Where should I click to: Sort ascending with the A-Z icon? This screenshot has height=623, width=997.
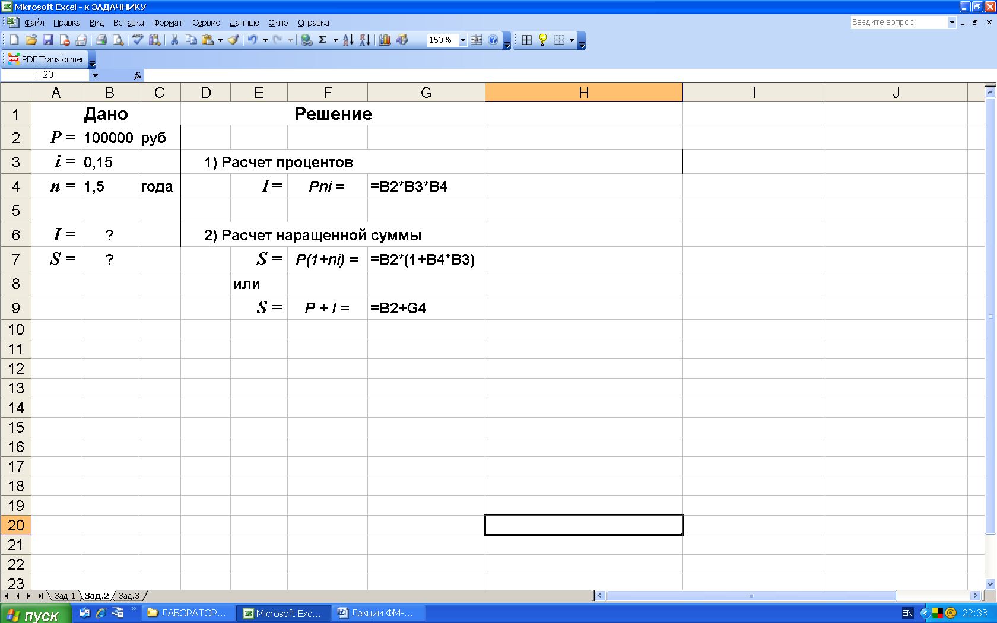(348, 40)
